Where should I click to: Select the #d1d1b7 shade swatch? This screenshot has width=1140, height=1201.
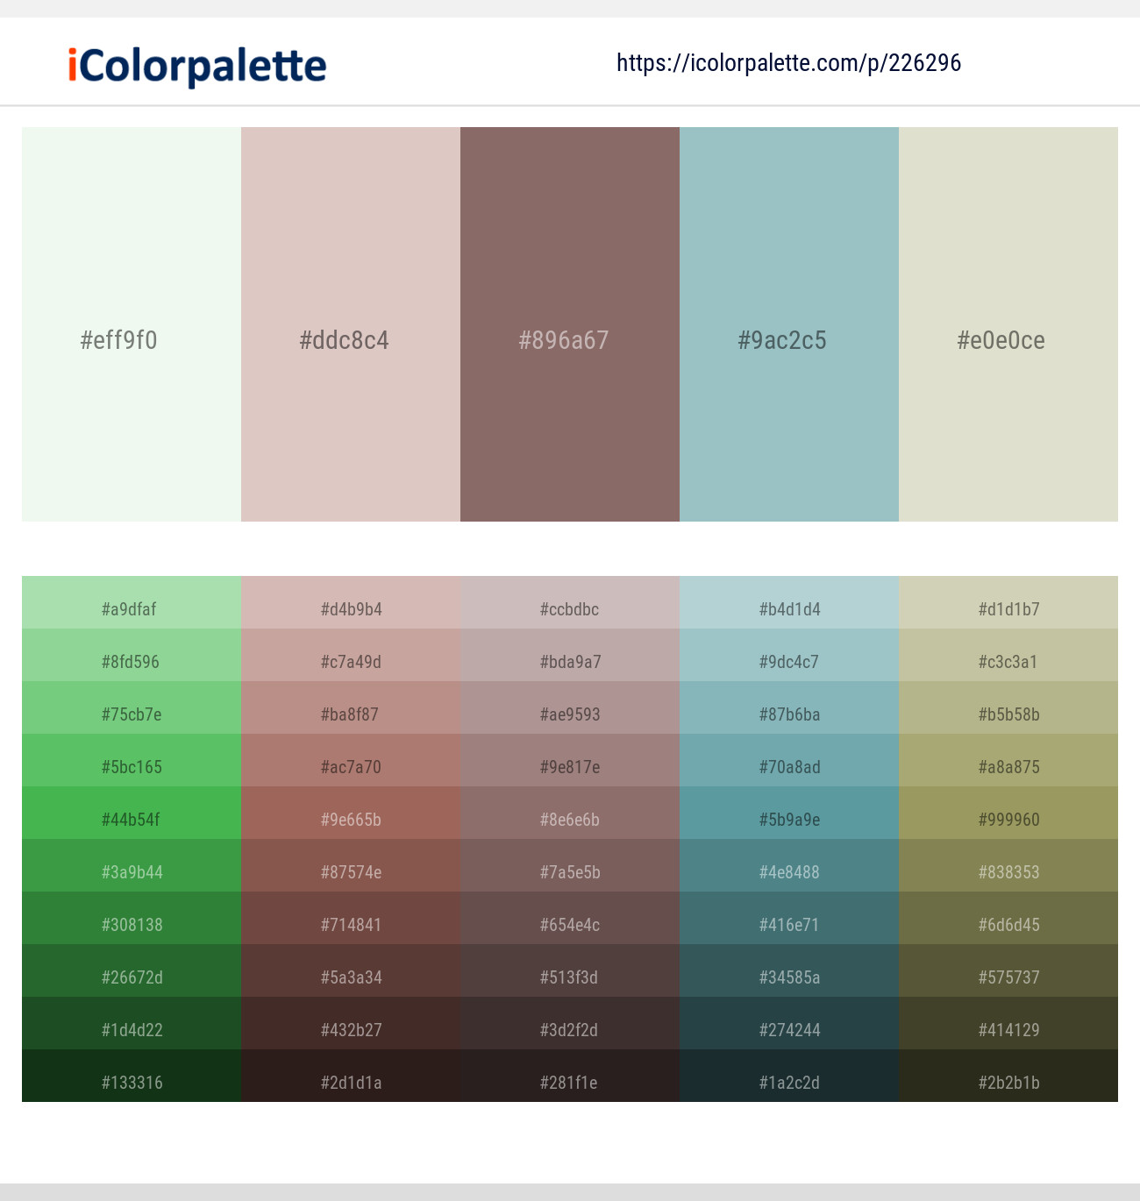click(1008, 608)
